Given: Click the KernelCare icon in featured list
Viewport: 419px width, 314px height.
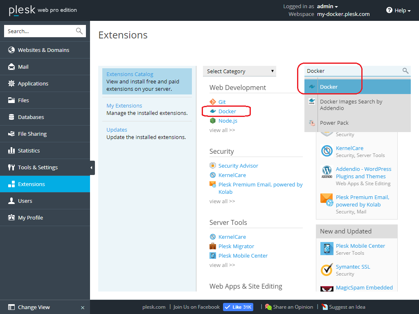Looking at the screenshot, I should click(327, 151).
